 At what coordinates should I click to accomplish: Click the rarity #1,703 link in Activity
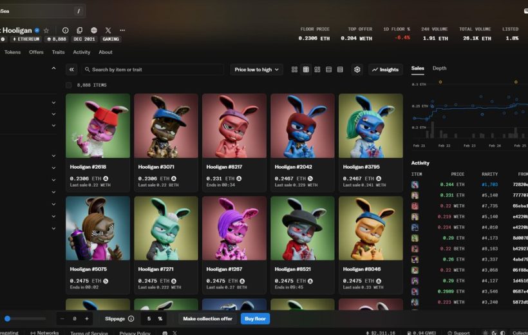489,185
